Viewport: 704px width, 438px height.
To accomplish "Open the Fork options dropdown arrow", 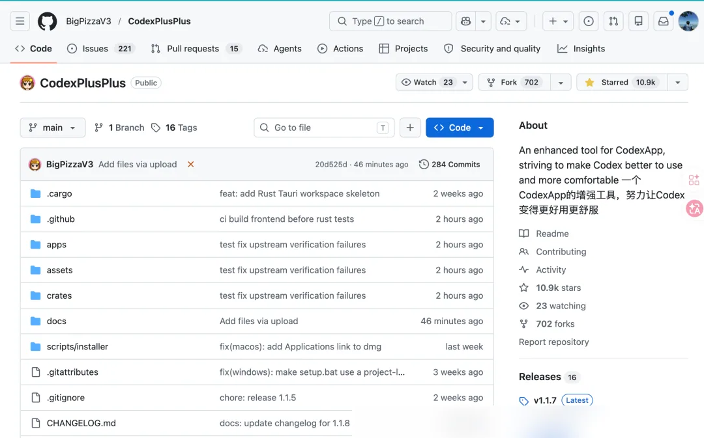I will 561,83.
